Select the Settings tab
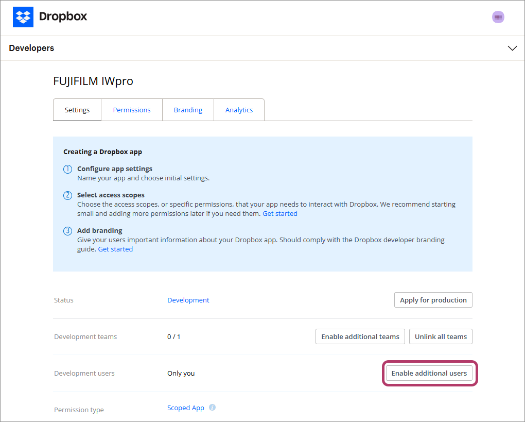Viewport: 525px width, 422px height. (x=77, y=110)
